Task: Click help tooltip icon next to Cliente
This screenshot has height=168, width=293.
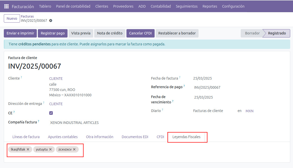Action: [21, 77]
